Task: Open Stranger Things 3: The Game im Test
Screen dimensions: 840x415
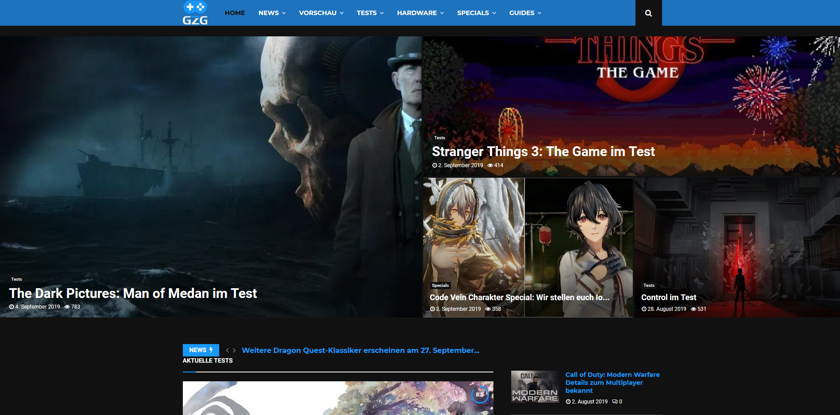Action: [x=543, y=152]
